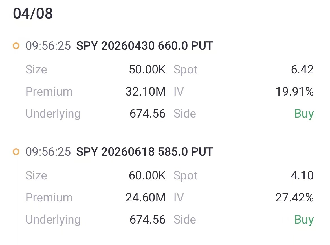Click the 50.00K size value
This screenshot has width=330, height=245.
pyautogui.click(x=147, y=70)
